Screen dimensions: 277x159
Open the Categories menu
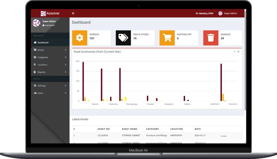pyautogui.click(x=50, y=57)
